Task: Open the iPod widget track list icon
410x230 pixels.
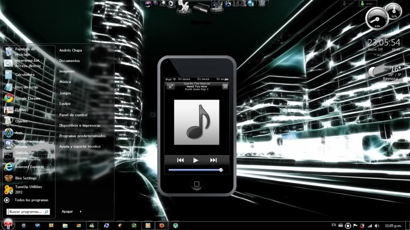Action: point(225,86)
